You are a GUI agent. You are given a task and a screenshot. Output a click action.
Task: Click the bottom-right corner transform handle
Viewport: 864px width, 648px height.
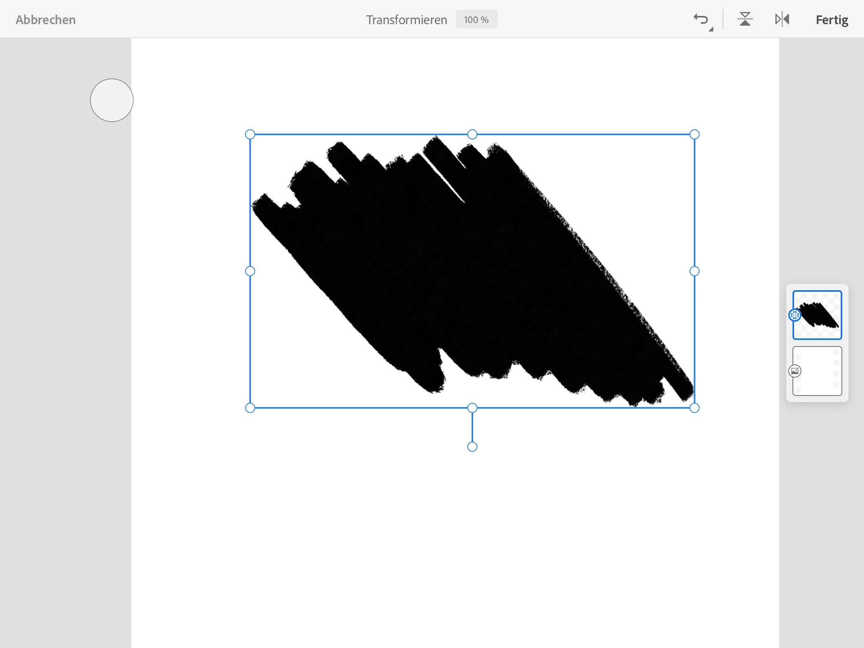click(695, 408)
